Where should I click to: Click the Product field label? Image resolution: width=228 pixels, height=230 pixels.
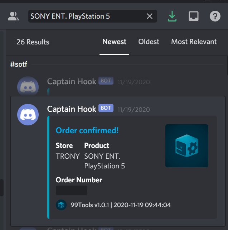97,145
